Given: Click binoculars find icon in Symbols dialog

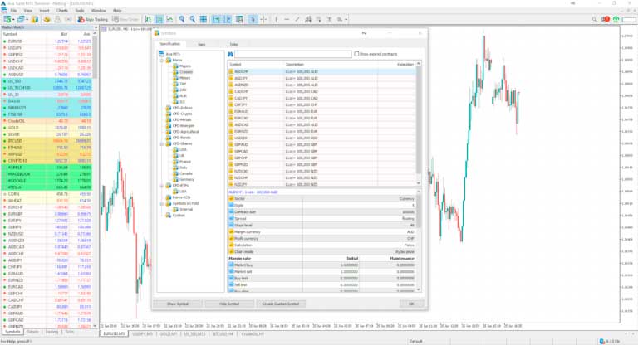Looking at the screenshot, I should [x=230, y=54].
